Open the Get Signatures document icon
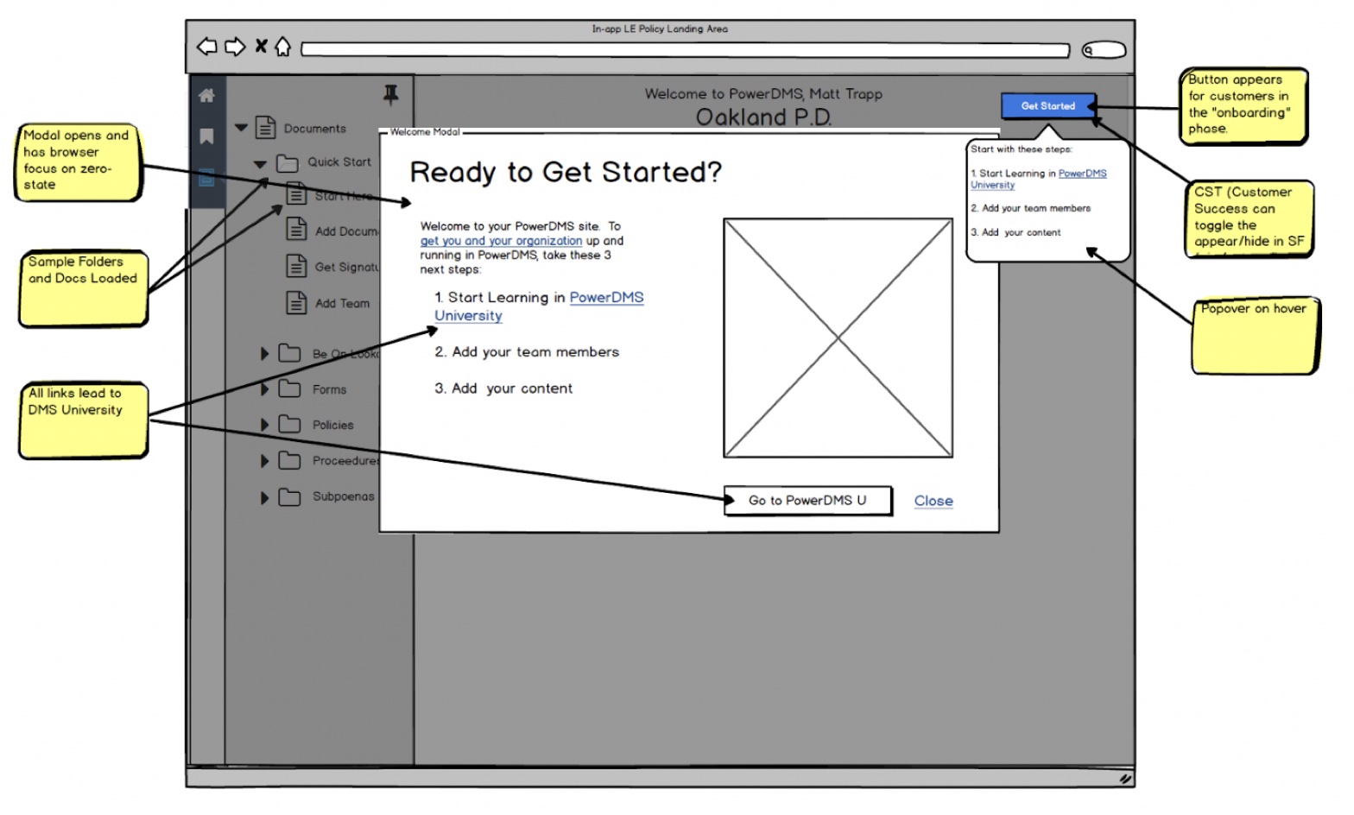 [296, 266]
